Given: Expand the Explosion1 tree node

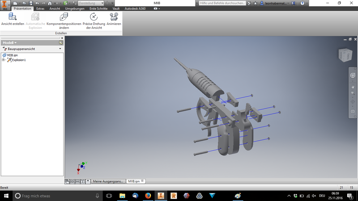Looking at the screenshot, I should coord(4,60).
